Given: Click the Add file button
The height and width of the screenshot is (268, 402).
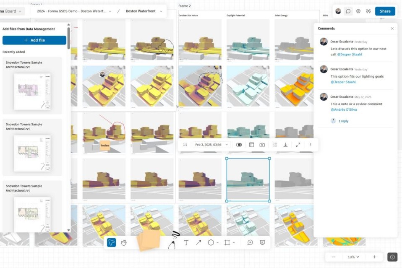Looking at the screenshot, I should coord(34,40).
